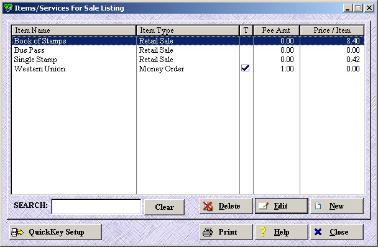Sort by Item Type column header
This screenshot has height=247, width=378.
click(188, 30)
